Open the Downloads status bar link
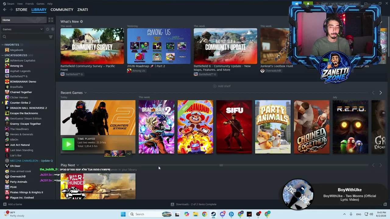The width and height of the screenshot is (390, 219). (193, 204)
